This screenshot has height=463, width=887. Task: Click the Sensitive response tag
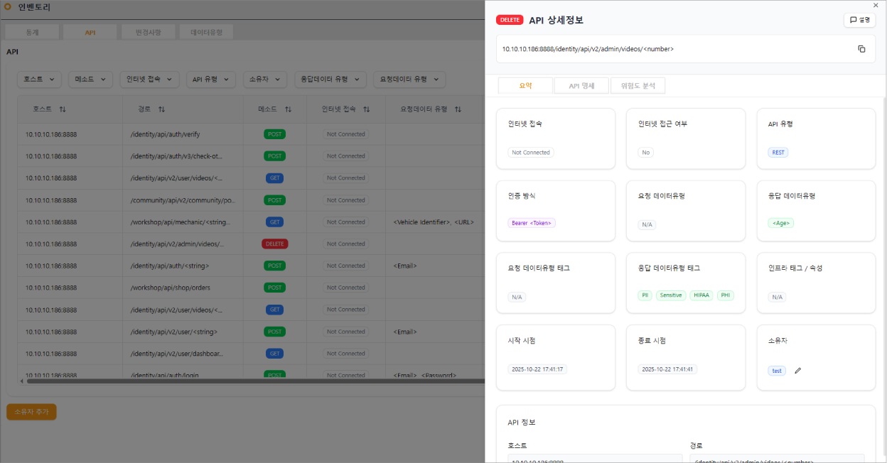(671, 295)
